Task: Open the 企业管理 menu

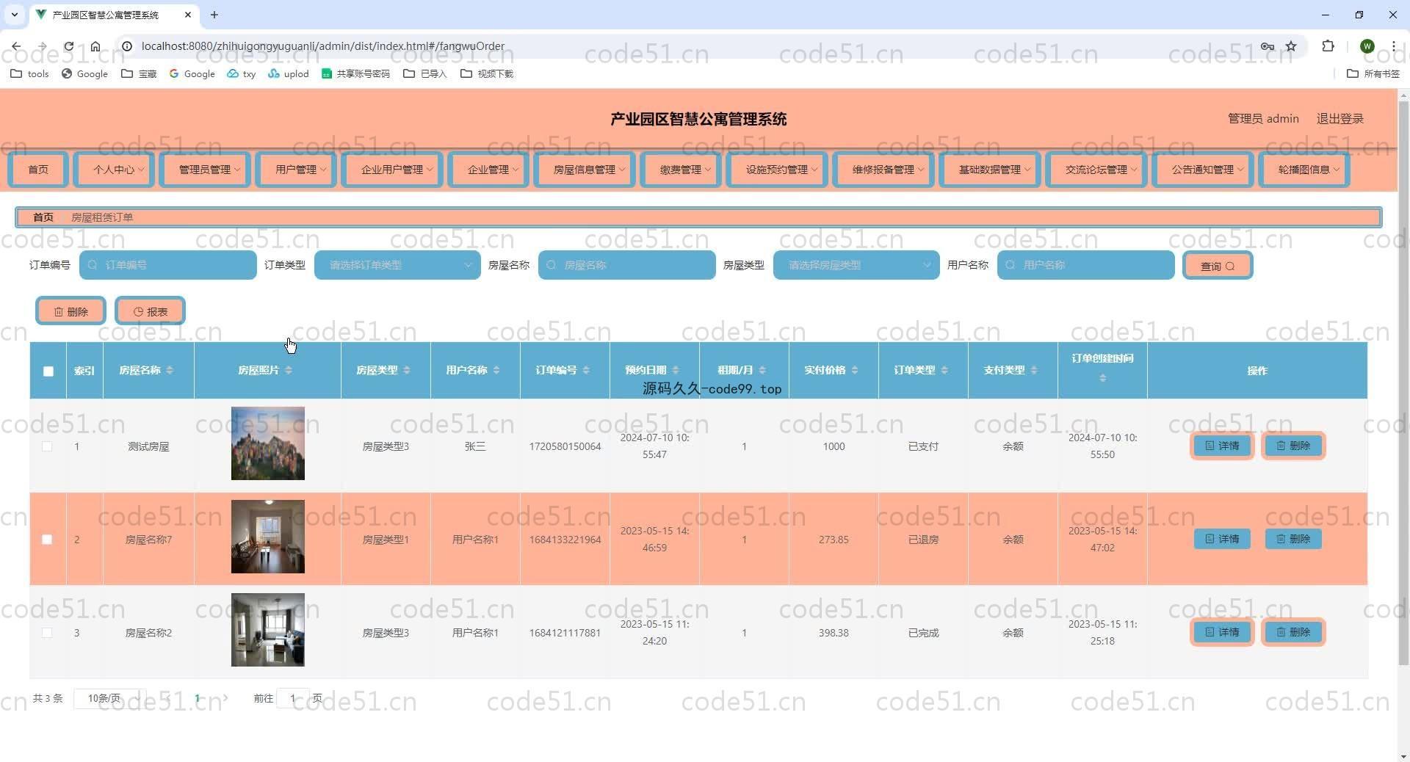Action: 488,170
